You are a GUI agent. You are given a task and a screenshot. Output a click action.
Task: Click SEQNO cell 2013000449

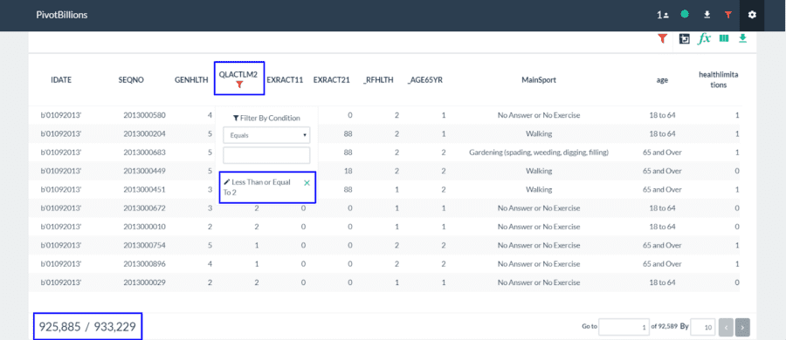pos(144,171)
